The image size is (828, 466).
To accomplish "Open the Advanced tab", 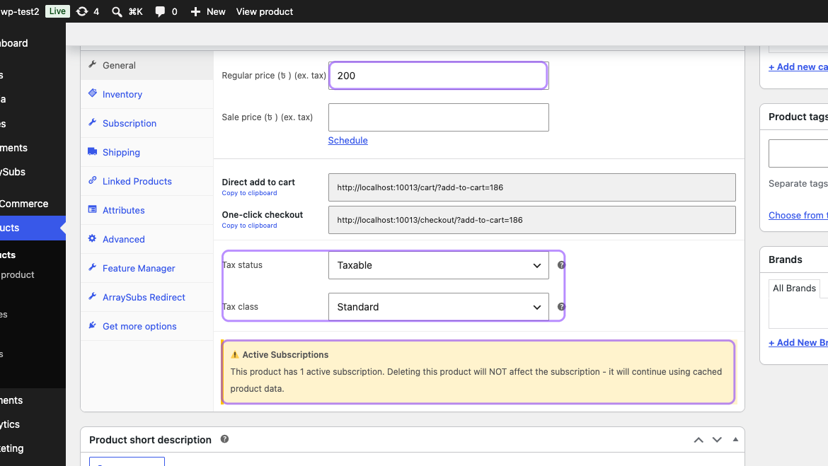I will tap(146, 240).
